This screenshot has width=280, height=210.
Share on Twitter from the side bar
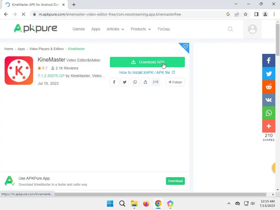click(269, 74)
